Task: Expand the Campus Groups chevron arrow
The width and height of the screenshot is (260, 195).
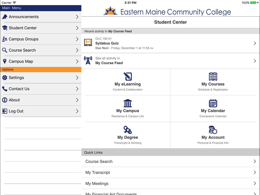Action: pos(77,39)
